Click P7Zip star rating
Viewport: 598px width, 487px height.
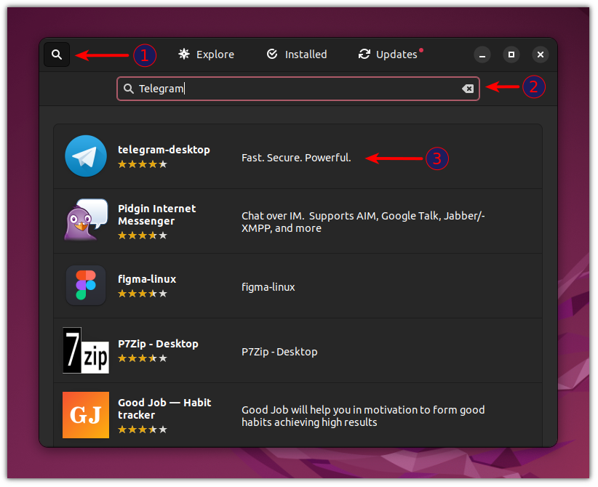(x=143, y=358)
